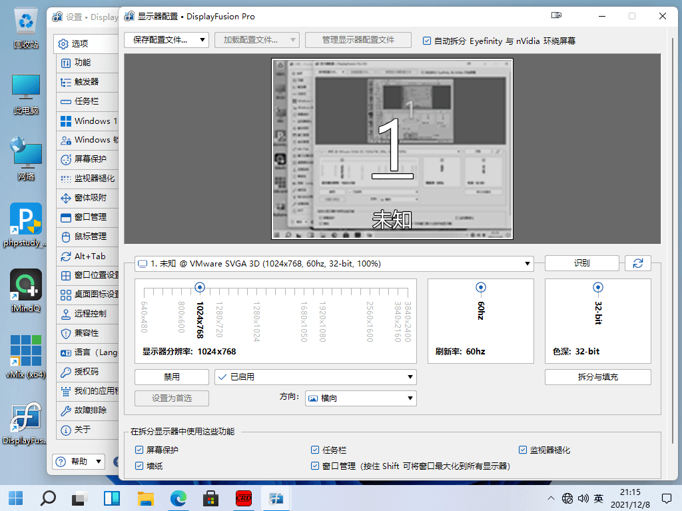The height and width of the screenshot is (511, 682).
Task: Show hidden system tray icons chevron
Action: (x=551, y=498)
